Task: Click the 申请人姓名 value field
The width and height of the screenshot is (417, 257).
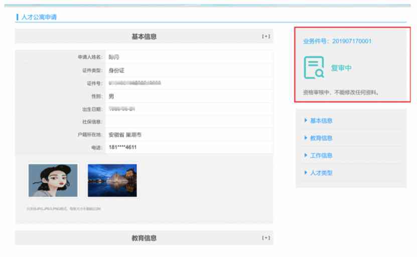Action: (189, 57)
